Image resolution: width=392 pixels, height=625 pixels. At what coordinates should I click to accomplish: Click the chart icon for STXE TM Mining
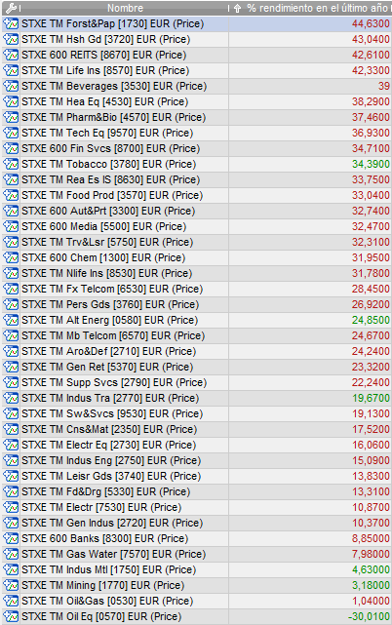click(x=11, y=586)
